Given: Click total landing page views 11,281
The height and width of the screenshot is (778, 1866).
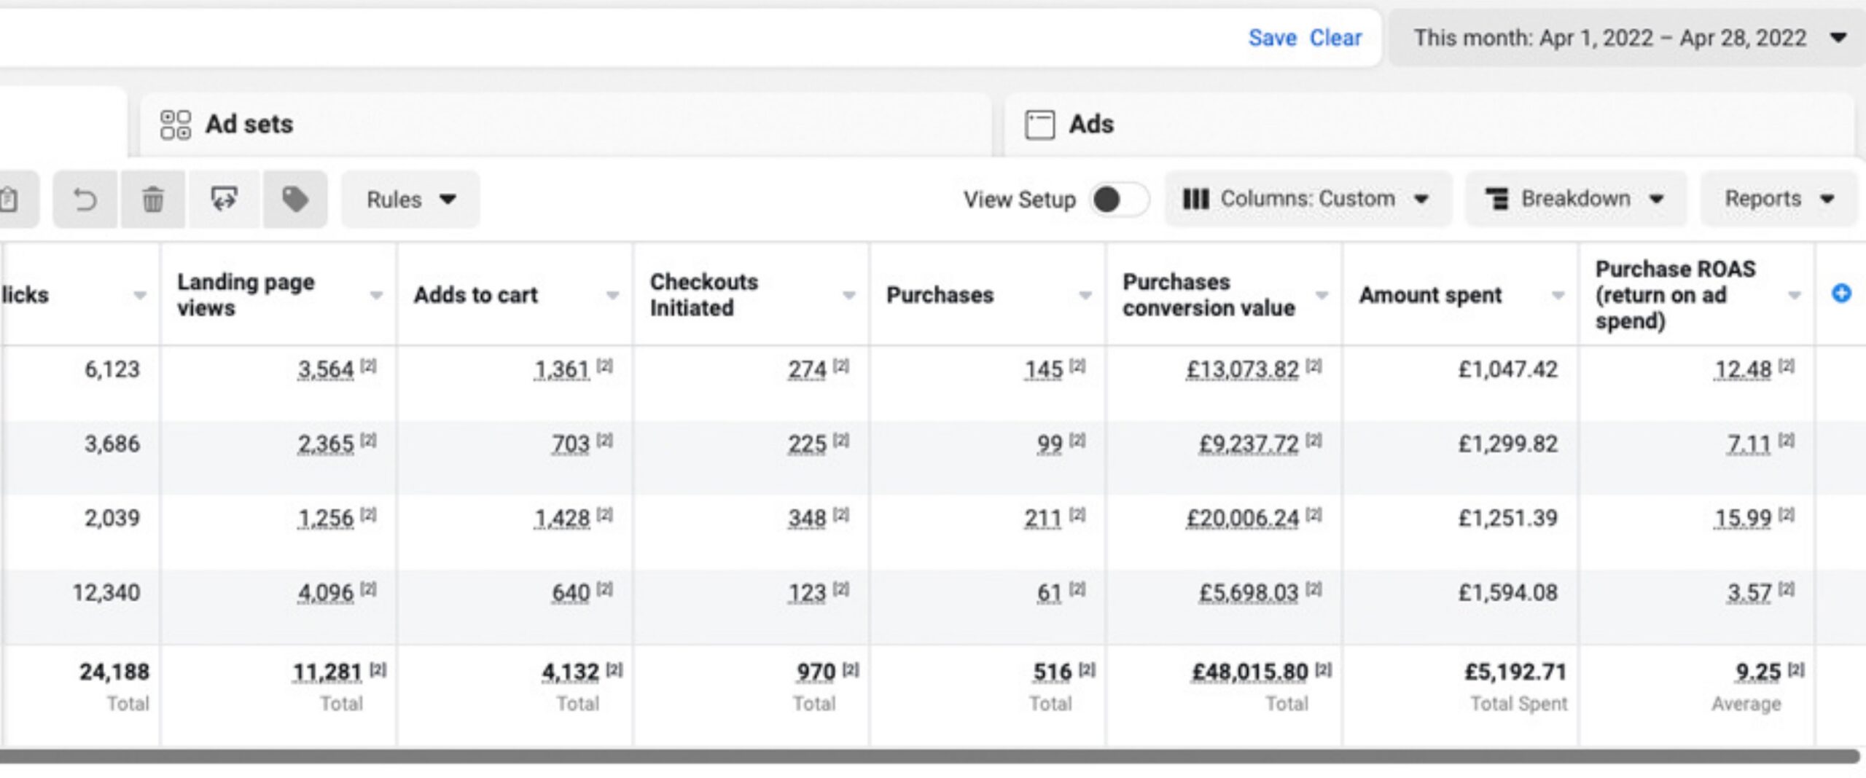Looking at the screenshot, I should pyautogui.click(x=327, y=671).
